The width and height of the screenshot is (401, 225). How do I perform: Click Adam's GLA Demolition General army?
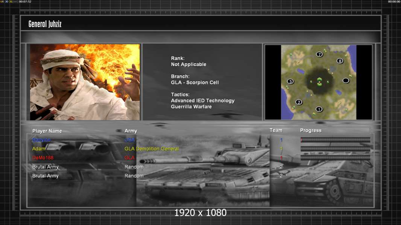(152, 149)
